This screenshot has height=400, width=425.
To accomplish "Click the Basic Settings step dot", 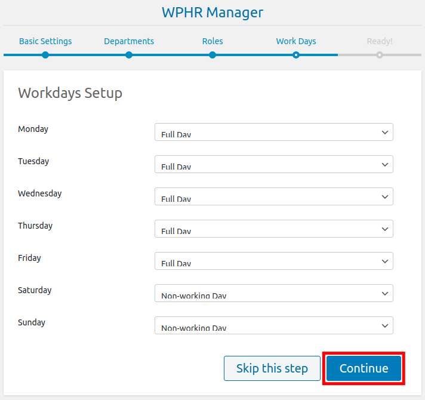I will pyautogui.click(x=45, y=55).
